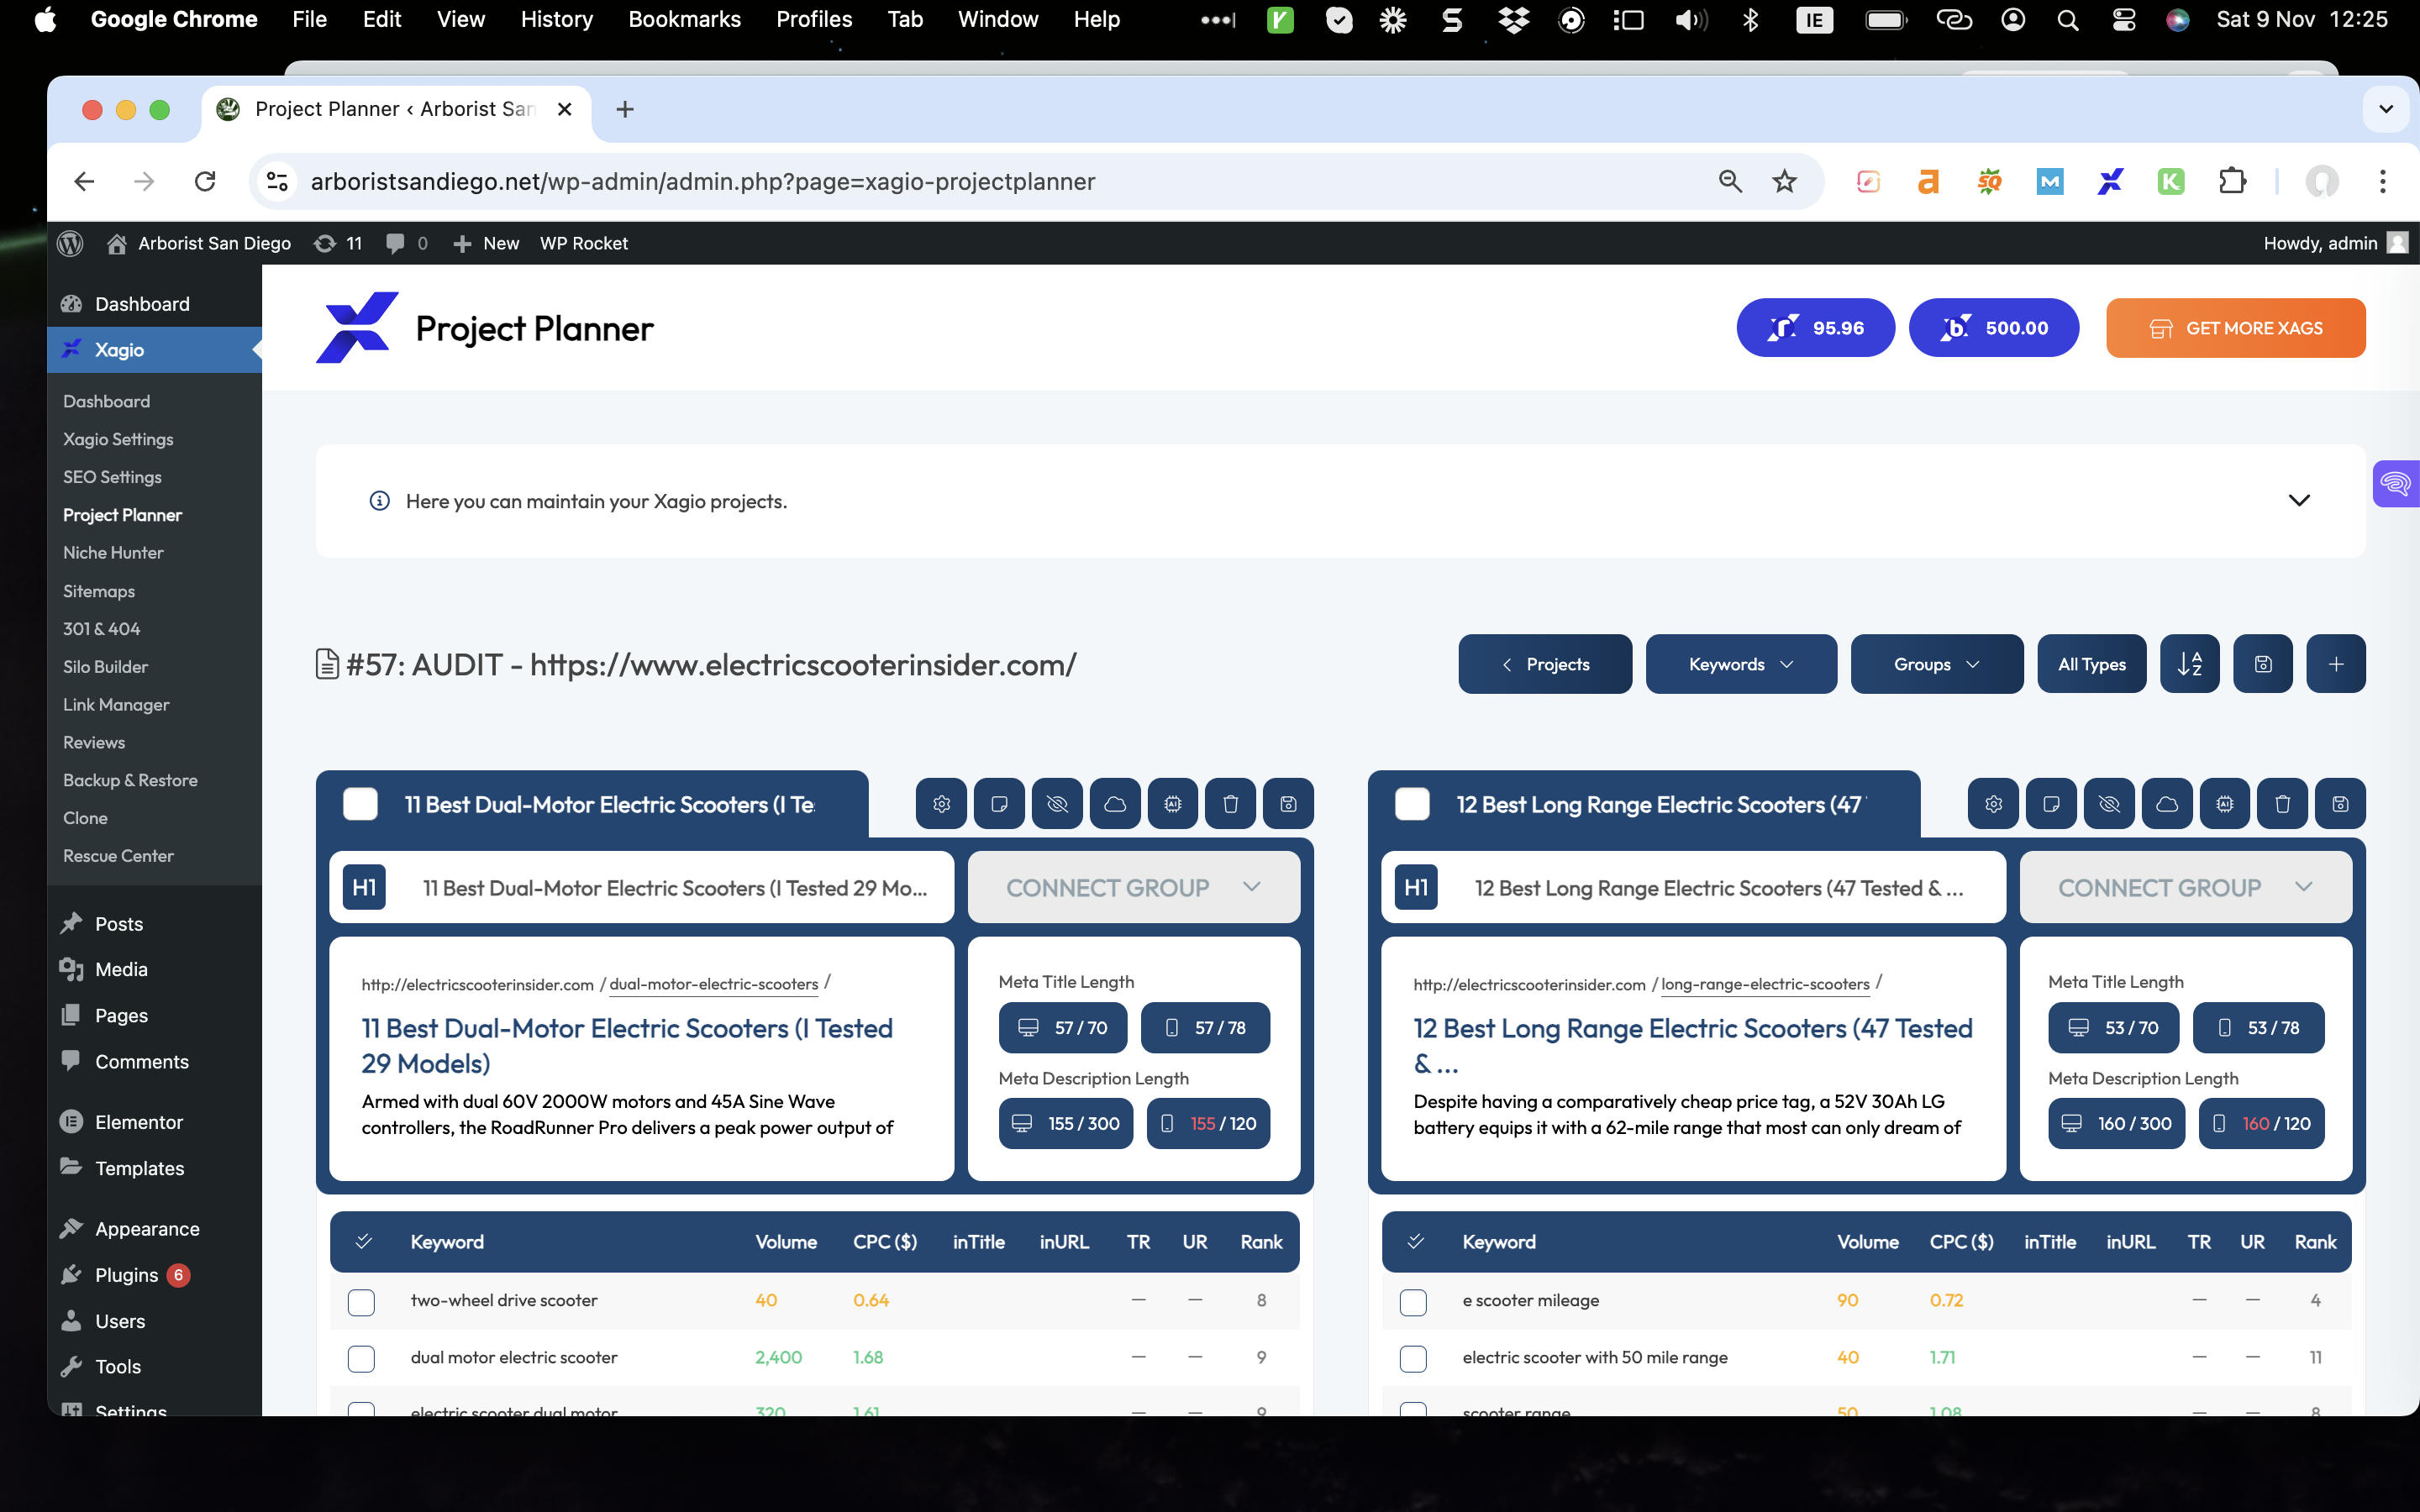Click the 500.00 balance button
2420x1512 pixels.
pyautogui.click(x=1993, y=328)
